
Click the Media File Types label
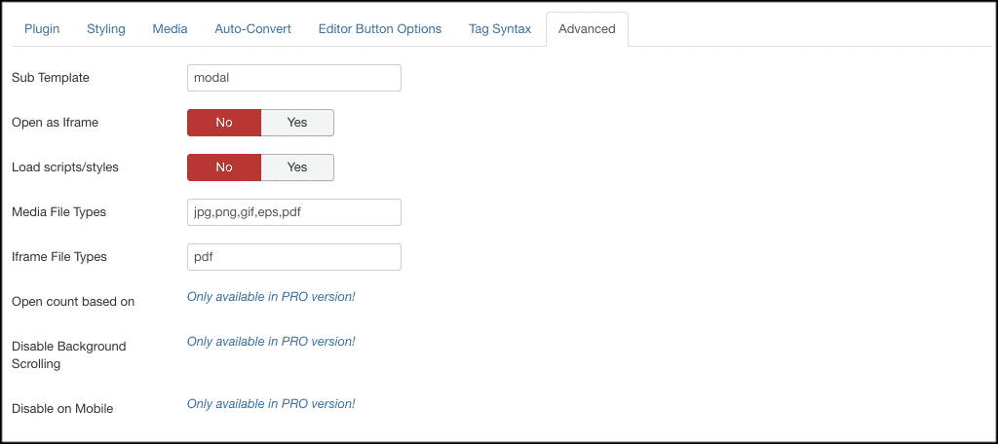coord(59,212)
